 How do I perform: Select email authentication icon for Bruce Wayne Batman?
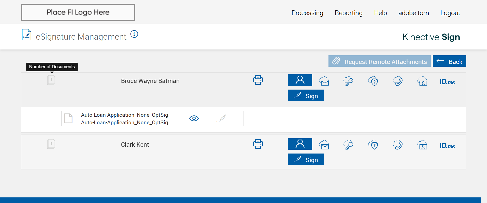[324, 81]
